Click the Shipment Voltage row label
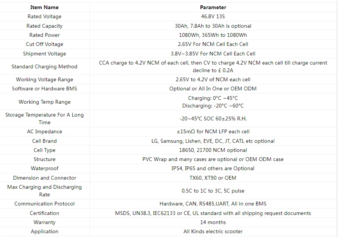338x237 pixels. click(x=44, y=54)
